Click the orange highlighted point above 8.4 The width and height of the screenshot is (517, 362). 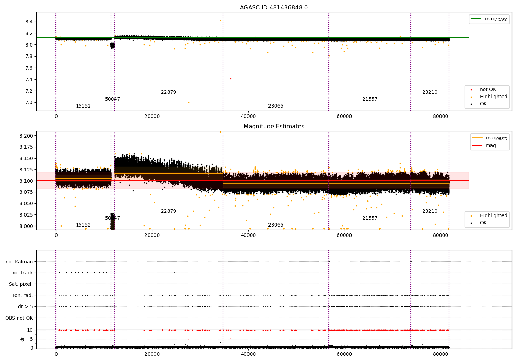click(x=220, y=20)
